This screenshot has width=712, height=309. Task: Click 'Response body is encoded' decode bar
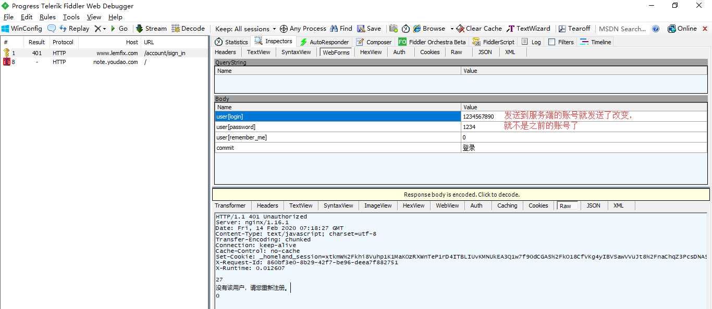(461, 195)
